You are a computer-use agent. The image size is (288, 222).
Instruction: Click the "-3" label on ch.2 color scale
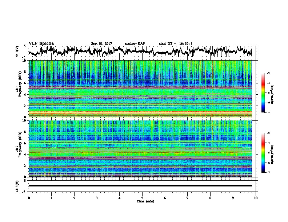(x=268, y=133)
